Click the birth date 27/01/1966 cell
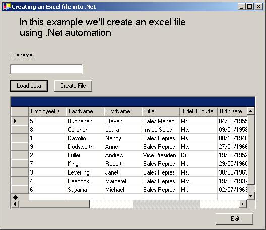 click(x=232, y=147)
